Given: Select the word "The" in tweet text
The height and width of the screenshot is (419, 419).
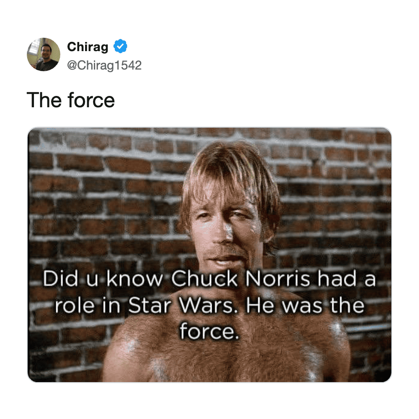Looking at the screenshot, I should pyautogui.click(x=44, y=100).
